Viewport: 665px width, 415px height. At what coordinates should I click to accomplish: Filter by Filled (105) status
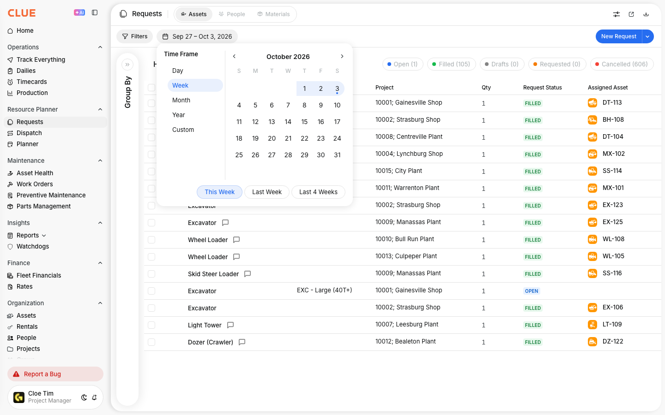point(451,64)
